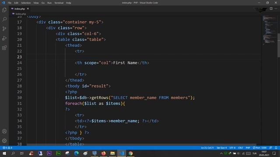
Task: Click the 'container my-5' class value
Action: pos(82,22)
